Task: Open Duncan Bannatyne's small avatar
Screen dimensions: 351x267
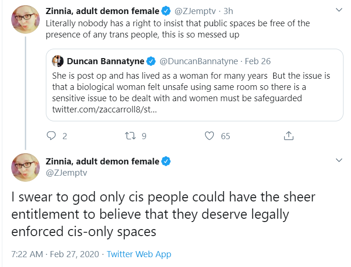Action: point(58,61)
